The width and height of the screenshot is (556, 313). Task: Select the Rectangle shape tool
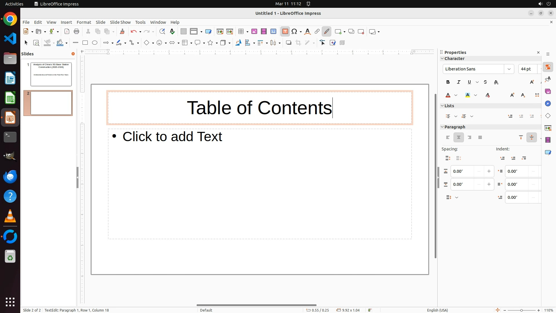[x=85, y=43]
